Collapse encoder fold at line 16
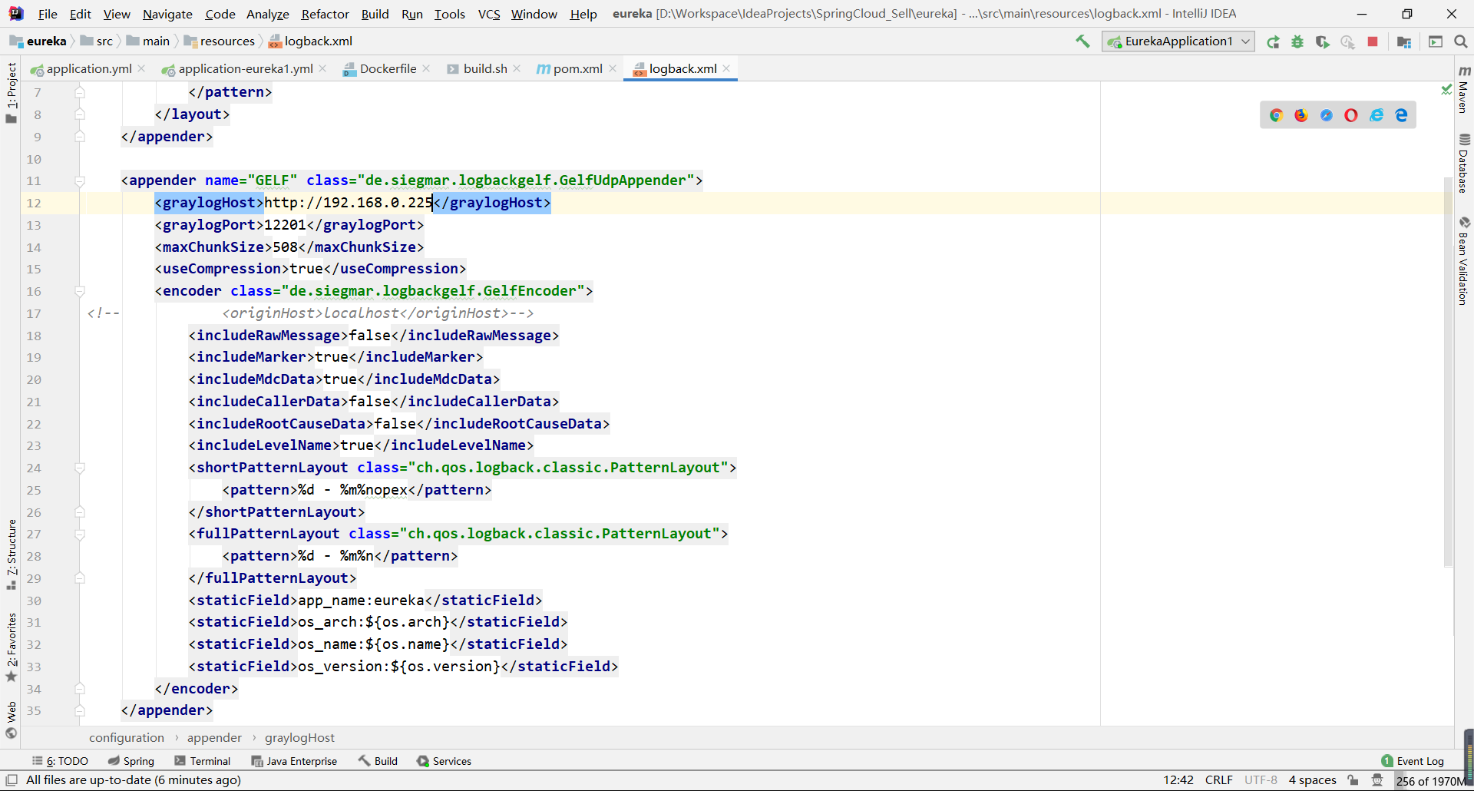 80,292
